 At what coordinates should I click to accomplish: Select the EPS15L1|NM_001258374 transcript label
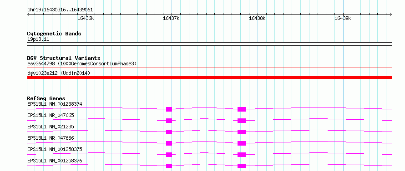point(55,104)
